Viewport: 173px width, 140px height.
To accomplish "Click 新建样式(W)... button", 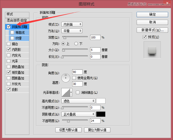I will [x=152, y=30].
